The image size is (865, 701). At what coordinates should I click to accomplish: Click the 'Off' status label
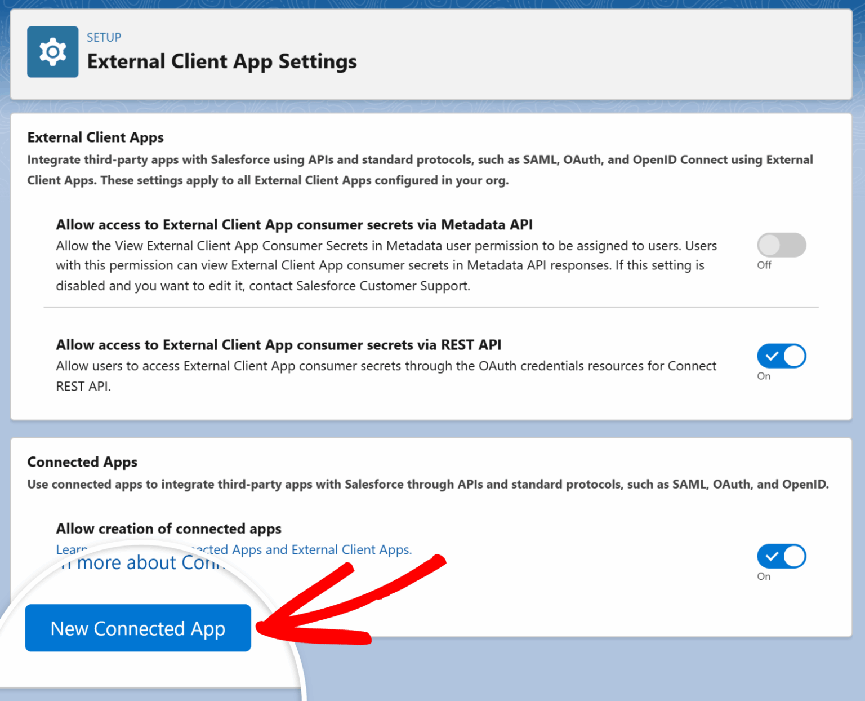764,265
